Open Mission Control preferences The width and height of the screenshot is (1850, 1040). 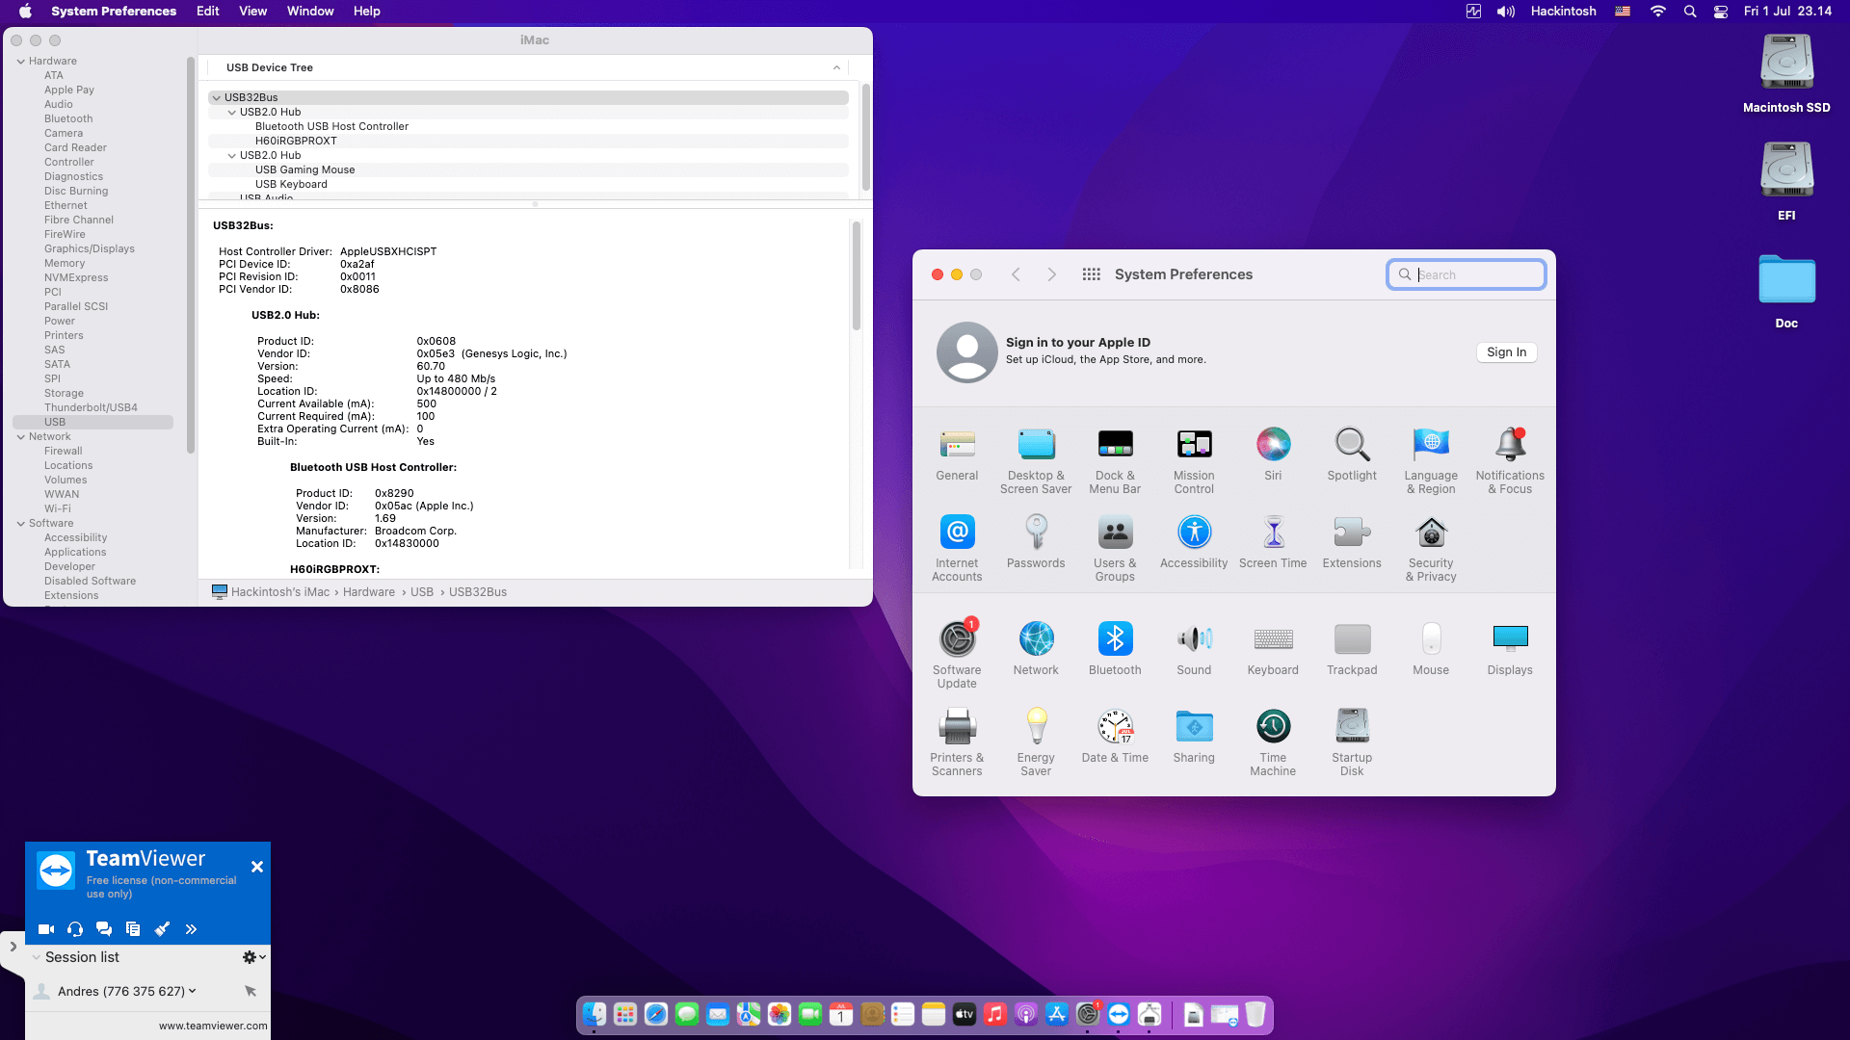(1194, 461)
